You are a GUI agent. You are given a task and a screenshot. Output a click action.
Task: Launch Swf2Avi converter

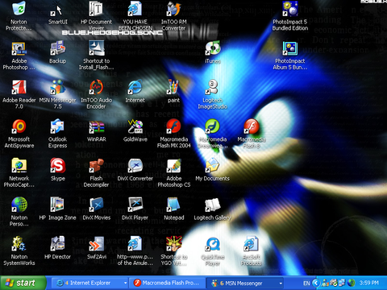pos(96,244)
